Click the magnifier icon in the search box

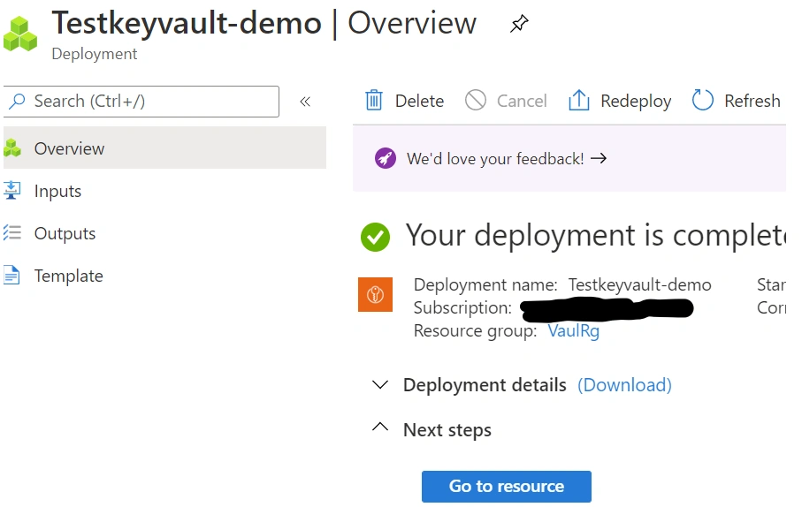tap(17, 102)
